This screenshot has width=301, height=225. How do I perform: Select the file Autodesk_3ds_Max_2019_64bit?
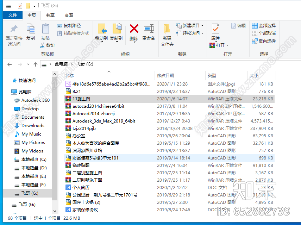[x=169, y=121]
